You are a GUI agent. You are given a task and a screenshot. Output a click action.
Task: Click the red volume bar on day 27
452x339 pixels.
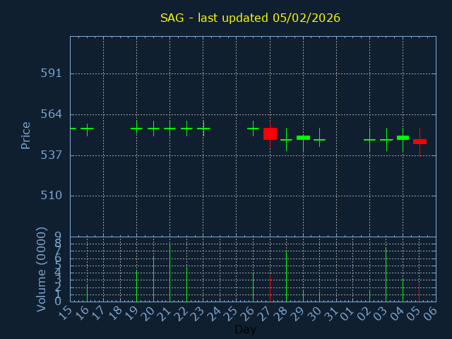[x=270, y=287]
